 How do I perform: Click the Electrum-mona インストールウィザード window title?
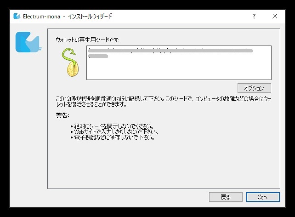click(68, 17)
